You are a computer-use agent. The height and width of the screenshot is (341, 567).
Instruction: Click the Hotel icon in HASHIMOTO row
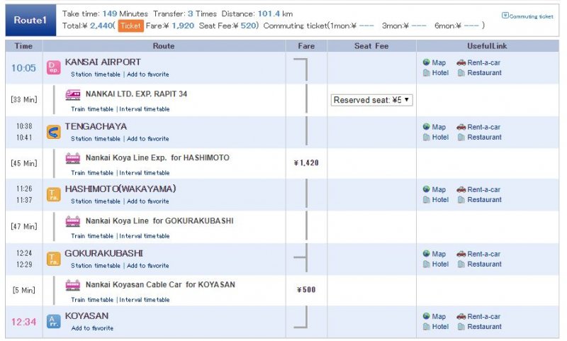point(427,200)
